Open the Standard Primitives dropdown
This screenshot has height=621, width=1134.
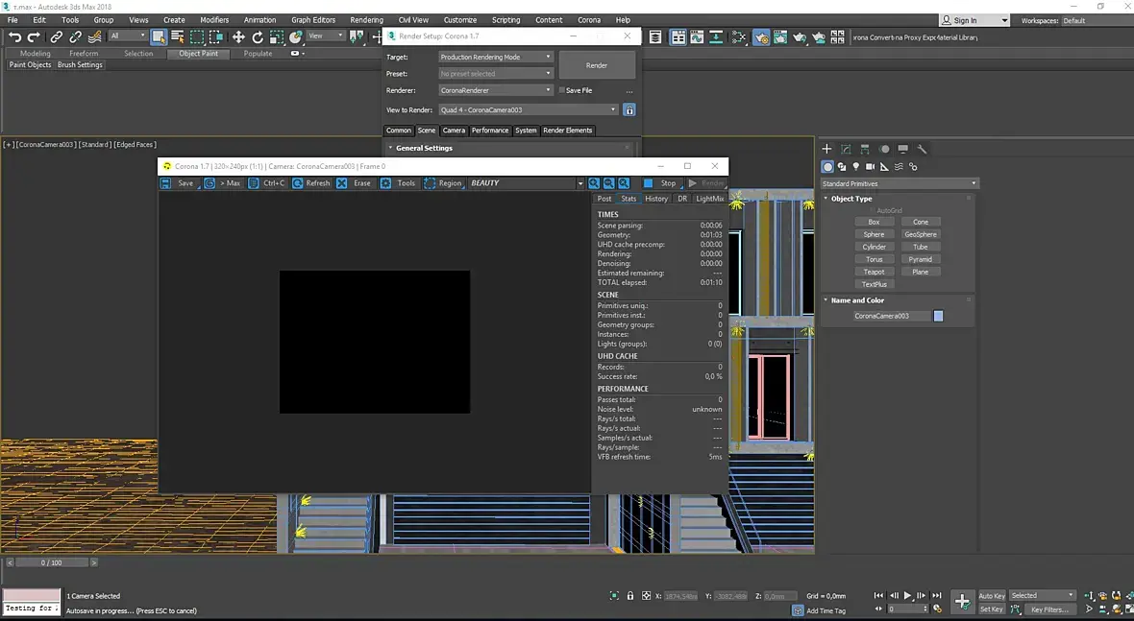point(899,183)
